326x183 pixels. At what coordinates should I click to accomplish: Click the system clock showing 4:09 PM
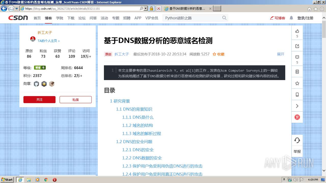313,180
